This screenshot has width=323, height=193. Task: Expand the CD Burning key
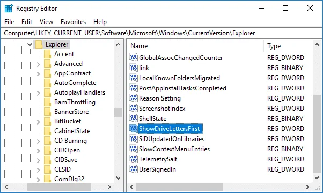coord(38,141)
